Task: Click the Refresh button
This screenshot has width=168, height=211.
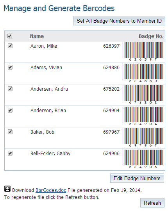Action: pos(152,203)
